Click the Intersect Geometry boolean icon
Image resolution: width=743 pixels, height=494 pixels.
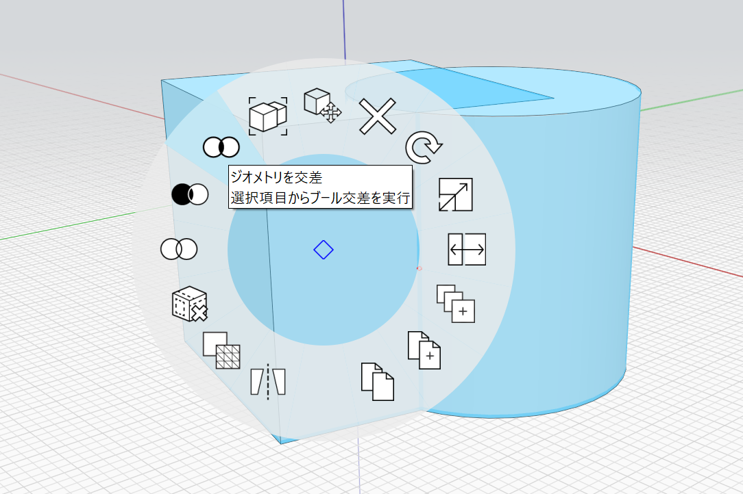pyautogui.click(x=221, y=146)
